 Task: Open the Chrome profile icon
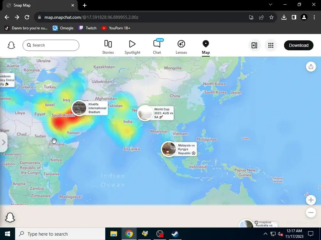304,17
